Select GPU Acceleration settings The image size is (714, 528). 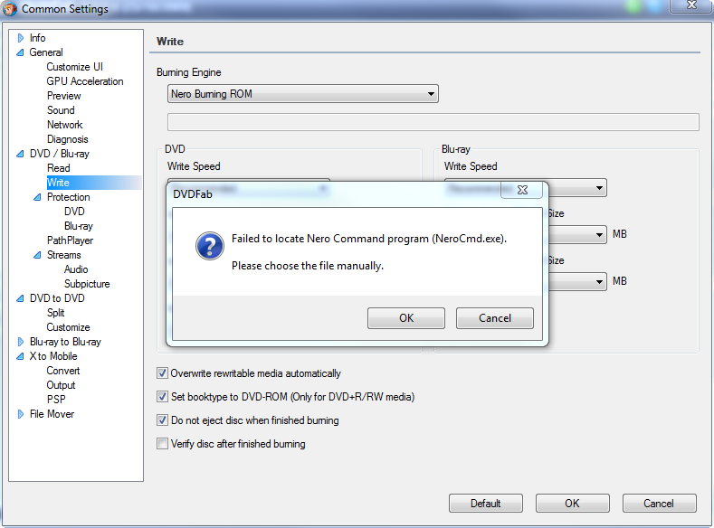coord(85,81)
